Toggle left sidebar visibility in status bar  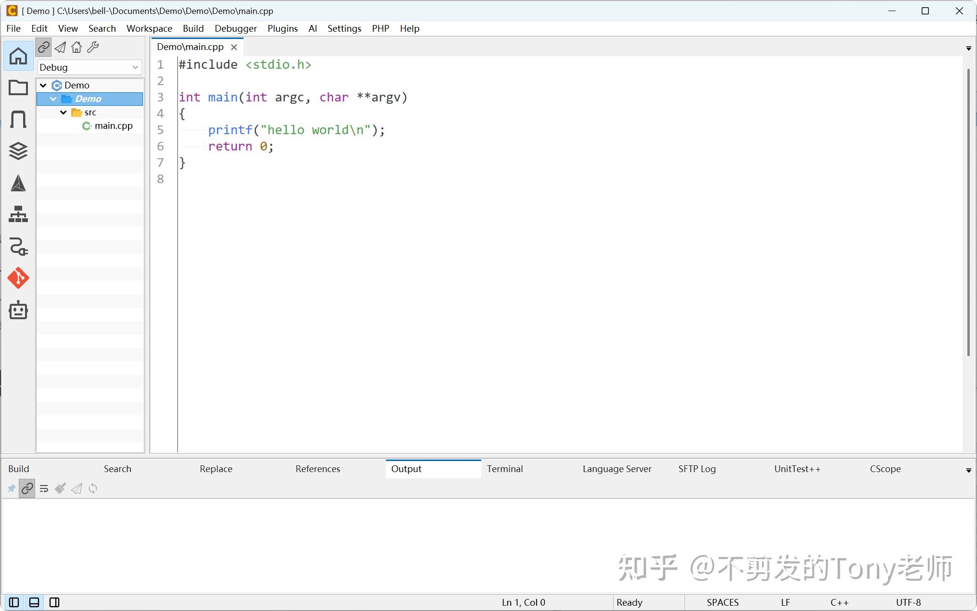[14, 602]
